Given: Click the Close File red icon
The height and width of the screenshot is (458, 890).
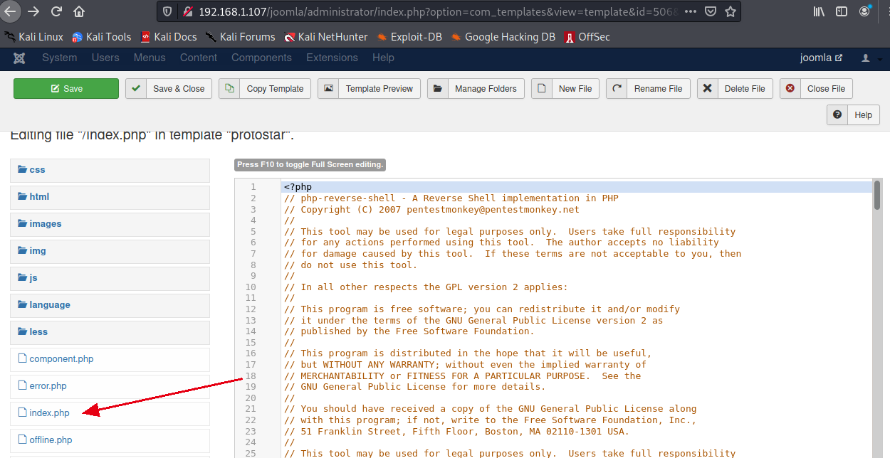Looking at the screenshot, I should [x=790, y=88].
